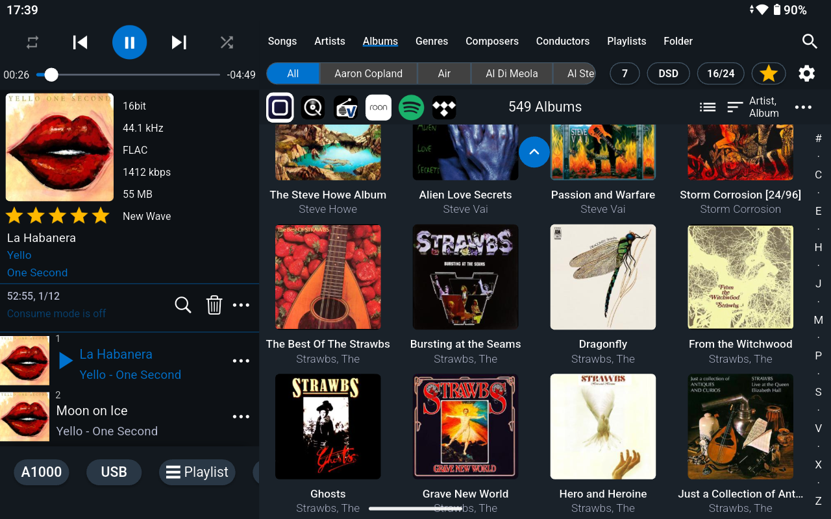Toggle shuffle mode
The height and width of the screenshot is (519, 831).
click(x=227, y=43)
